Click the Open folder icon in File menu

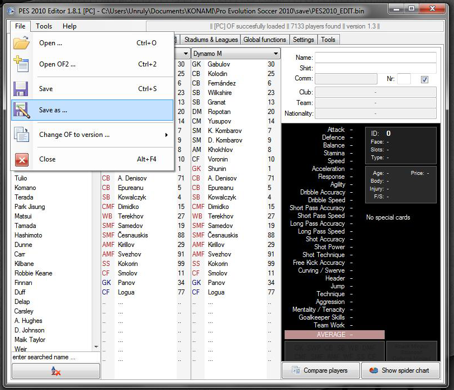21,43
